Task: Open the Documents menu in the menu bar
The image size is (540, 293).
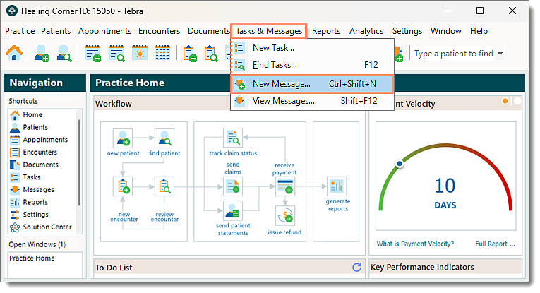Action: (x=209, y=31)
